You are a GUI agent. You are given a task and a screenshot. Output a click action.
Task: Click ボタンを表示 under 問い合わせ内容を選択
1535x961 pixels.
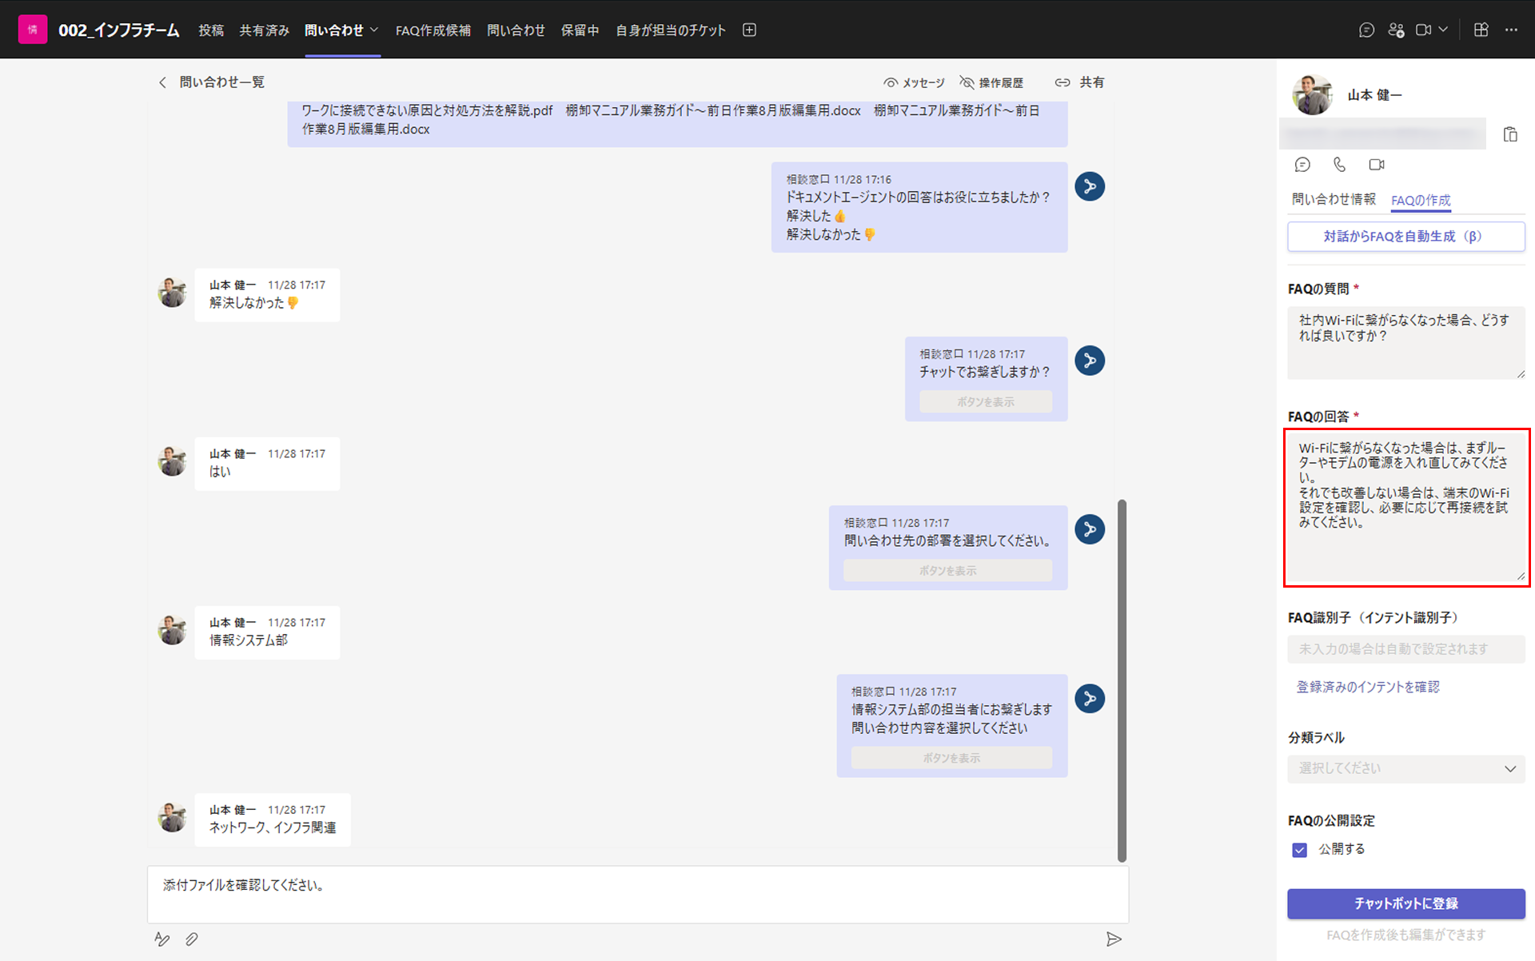pyautogui.click(x=951, y=758)
